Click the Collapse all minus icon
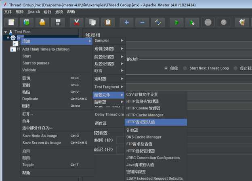This screenshot has width=252, height=181. [142, 22]
